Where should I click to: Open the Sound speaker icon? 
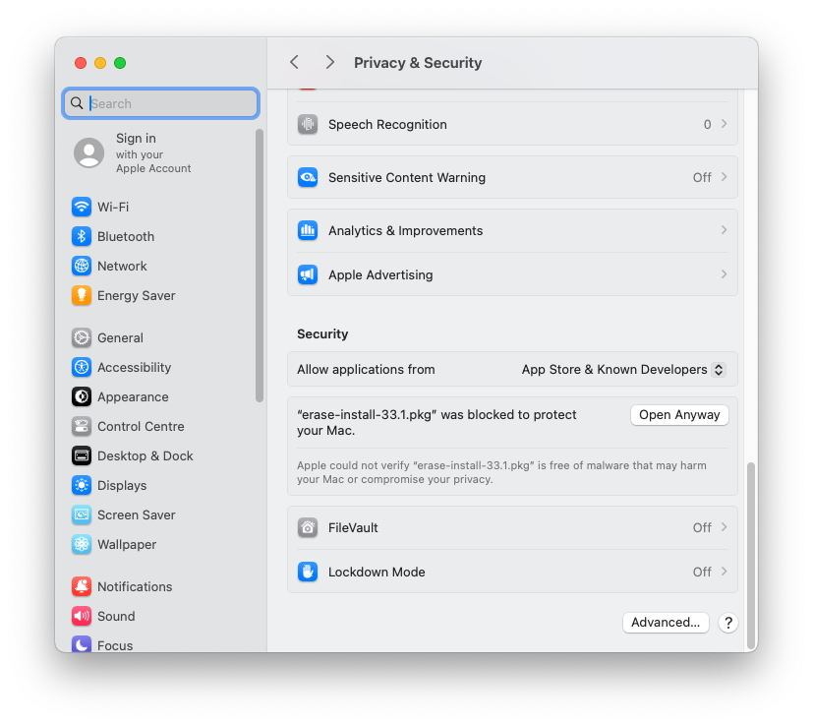point(82,616)
